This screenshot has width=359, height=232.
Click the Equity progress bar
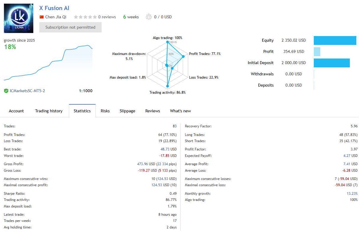[x=335, y=40]
